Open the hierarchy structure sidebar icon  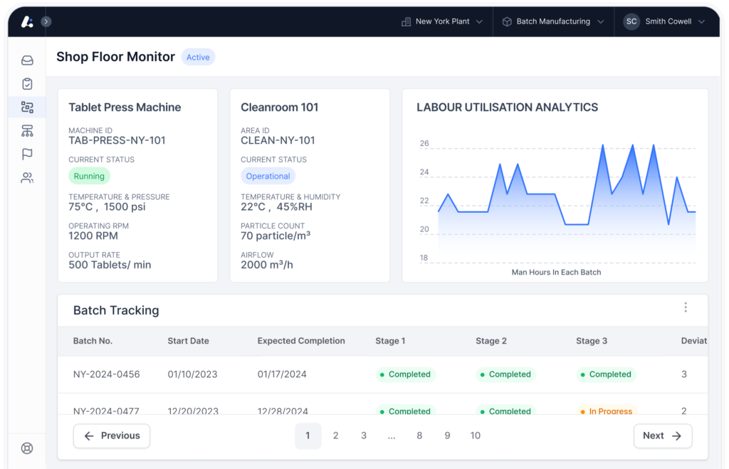coord(27,131)
